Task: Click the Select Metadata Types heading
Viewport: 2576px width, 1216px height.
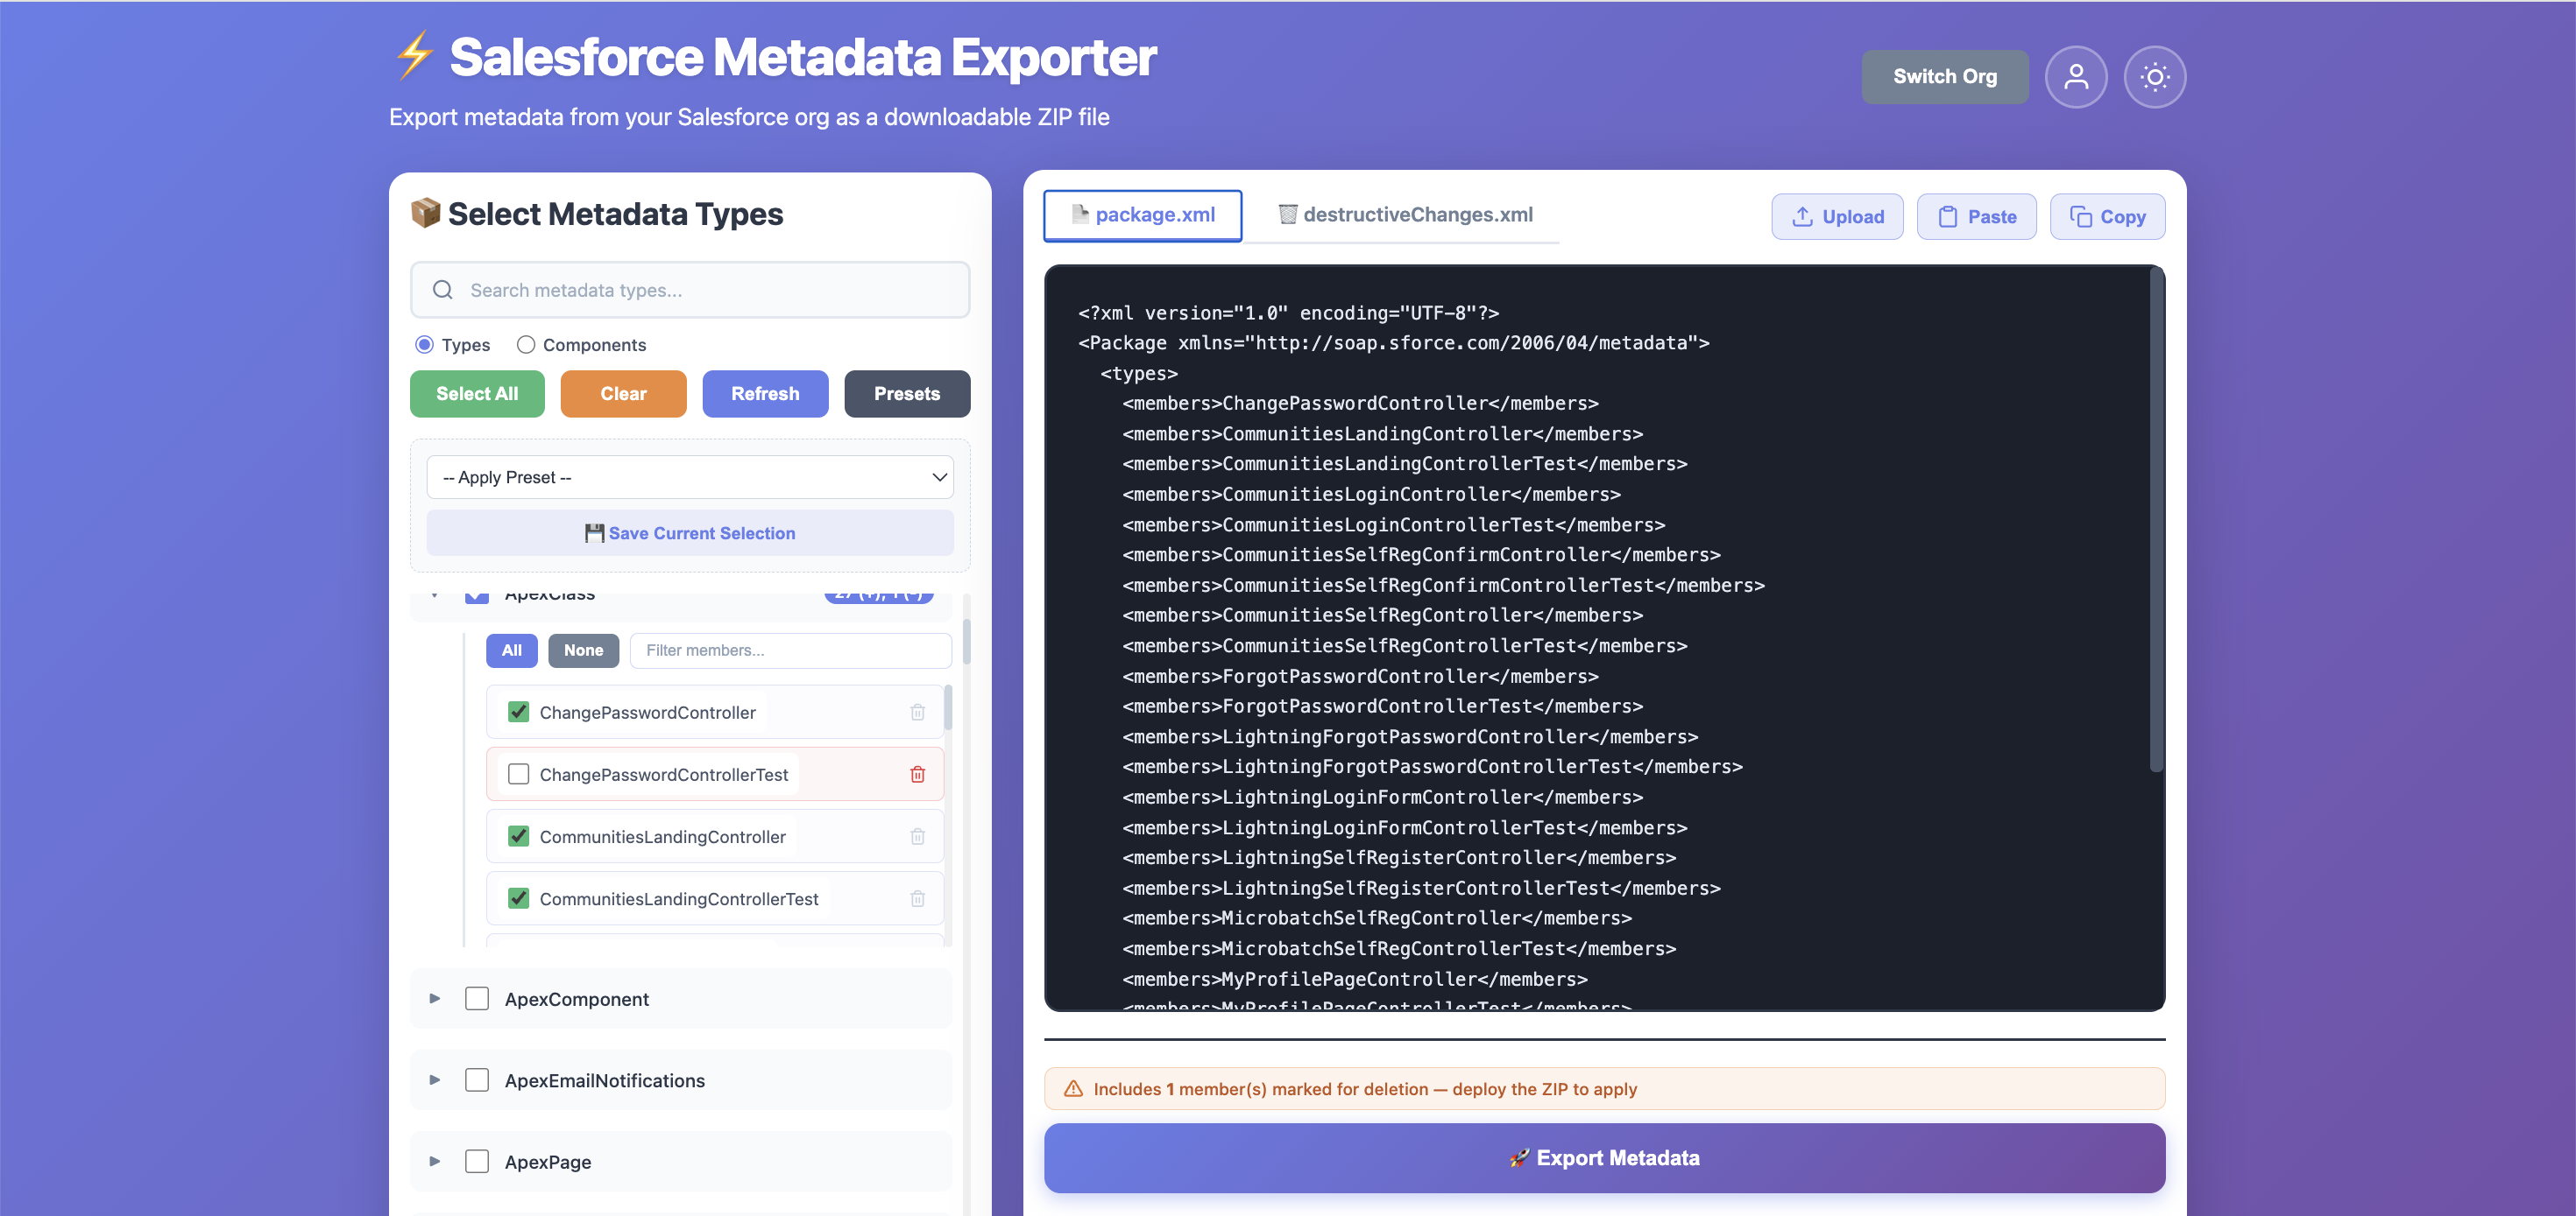Action: click(x=615, y=214)
